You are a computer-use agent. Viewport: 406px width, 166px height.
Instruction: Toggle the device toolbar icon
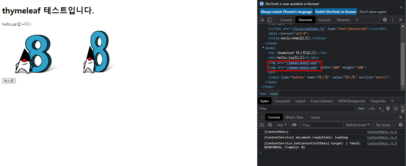270,20
